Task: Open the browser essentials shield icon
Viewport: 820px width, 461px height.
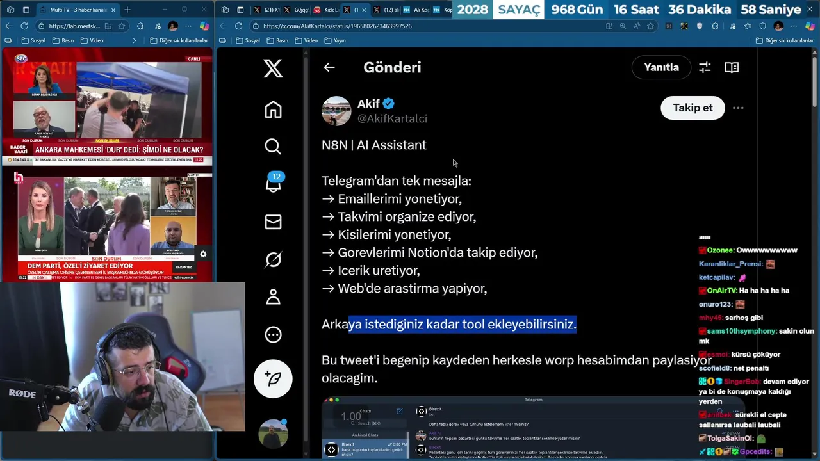Action: [x=762, y=26]
